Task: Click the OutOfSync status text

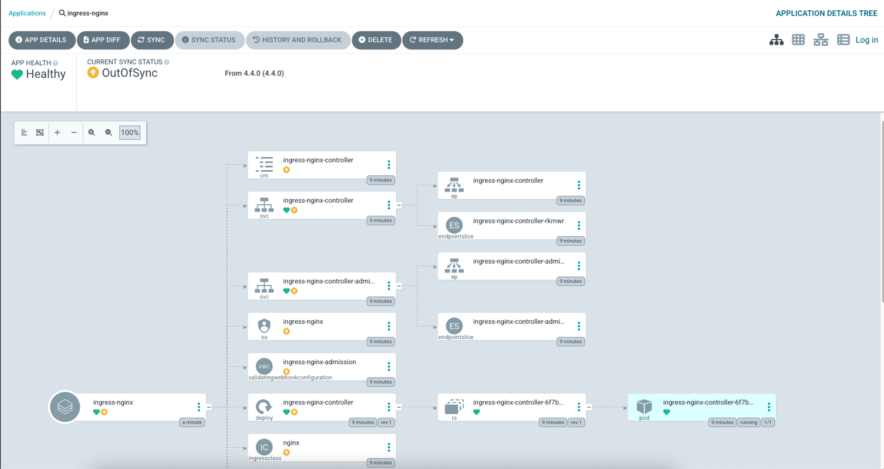Action: point(130,73)
